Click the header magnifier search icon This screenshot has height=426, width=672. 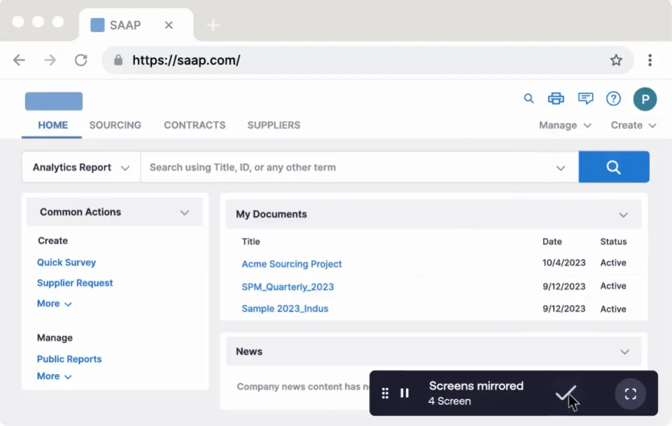click(529, 99)
